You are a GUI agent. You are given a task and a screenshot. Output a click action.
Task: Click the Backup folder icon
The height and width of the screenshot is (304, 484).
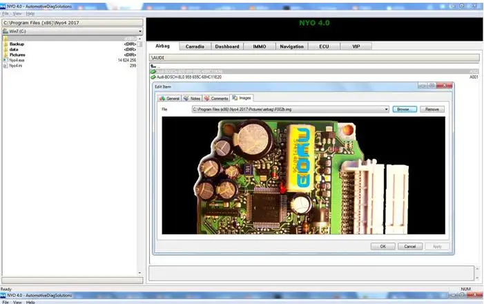coord(6,44)
